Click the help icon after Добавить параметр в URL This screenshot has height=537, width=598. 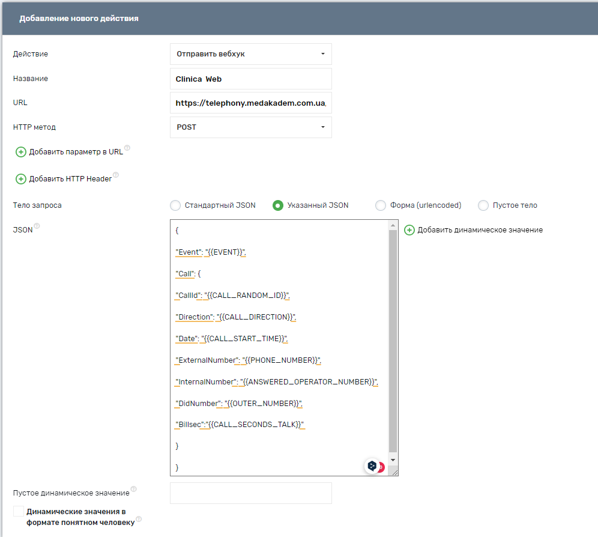(x=127, y=148)
